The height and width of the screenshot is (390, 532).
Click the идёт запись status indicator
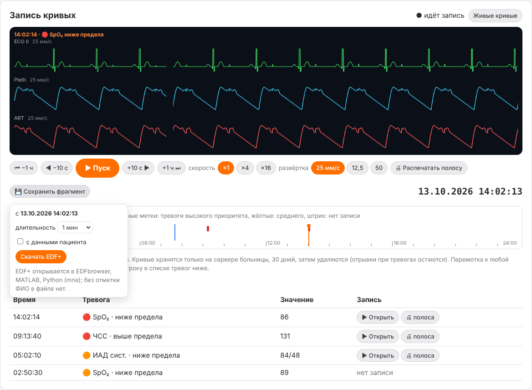(440, 15)
